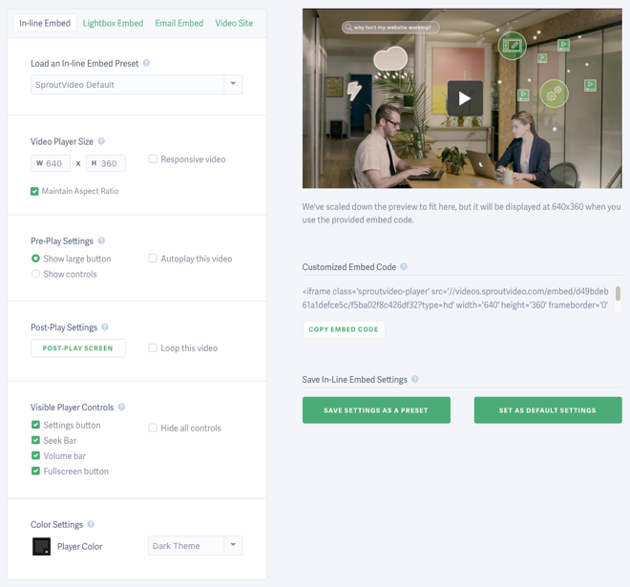This screenshot has height=587, width=630.
Task: Open Pre-Play Settings help icon
Action: (x=101, y=241)
